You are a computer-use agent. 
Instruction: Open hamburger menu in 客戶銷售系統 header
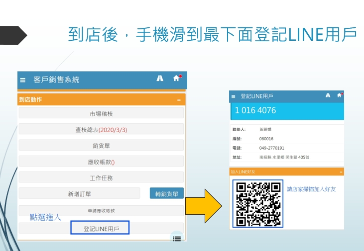point(23,80)
